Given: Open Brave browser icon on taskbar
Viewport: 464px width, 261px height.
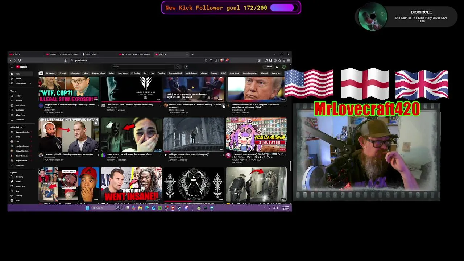Looking at the screenshot, I should pos(173,208).
